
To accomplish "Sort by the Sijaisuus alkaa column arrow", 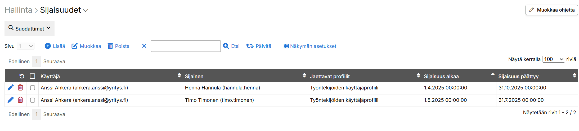I will tap(493, 74).
